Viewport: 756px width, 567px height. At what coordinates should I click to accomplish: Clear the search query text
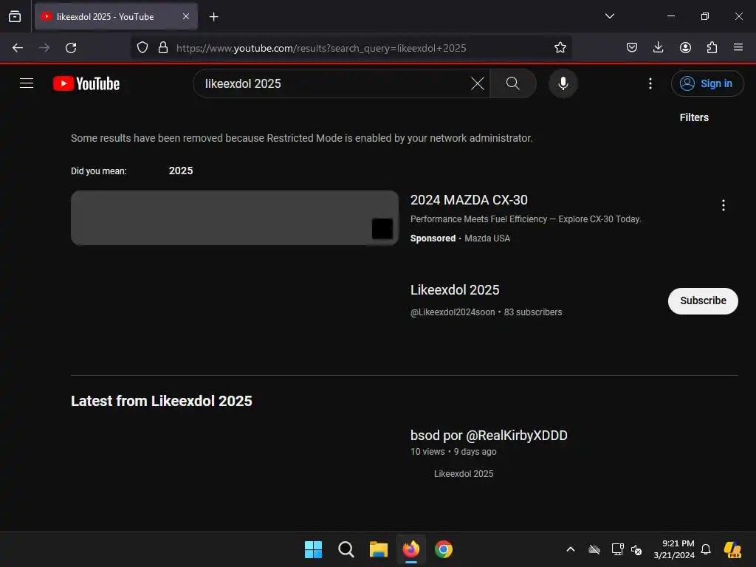click(478, 83)
